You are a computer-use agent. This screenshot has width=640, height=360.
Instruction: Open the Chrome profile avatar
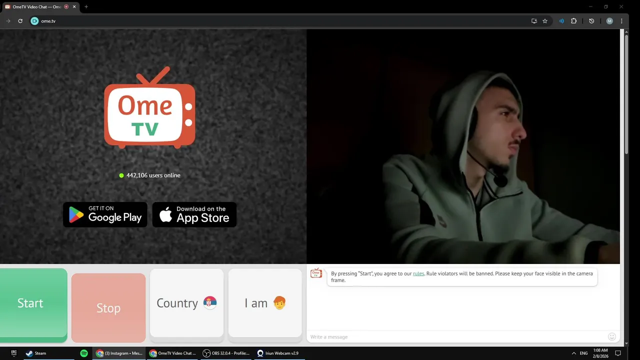click(x=609, y=21)
